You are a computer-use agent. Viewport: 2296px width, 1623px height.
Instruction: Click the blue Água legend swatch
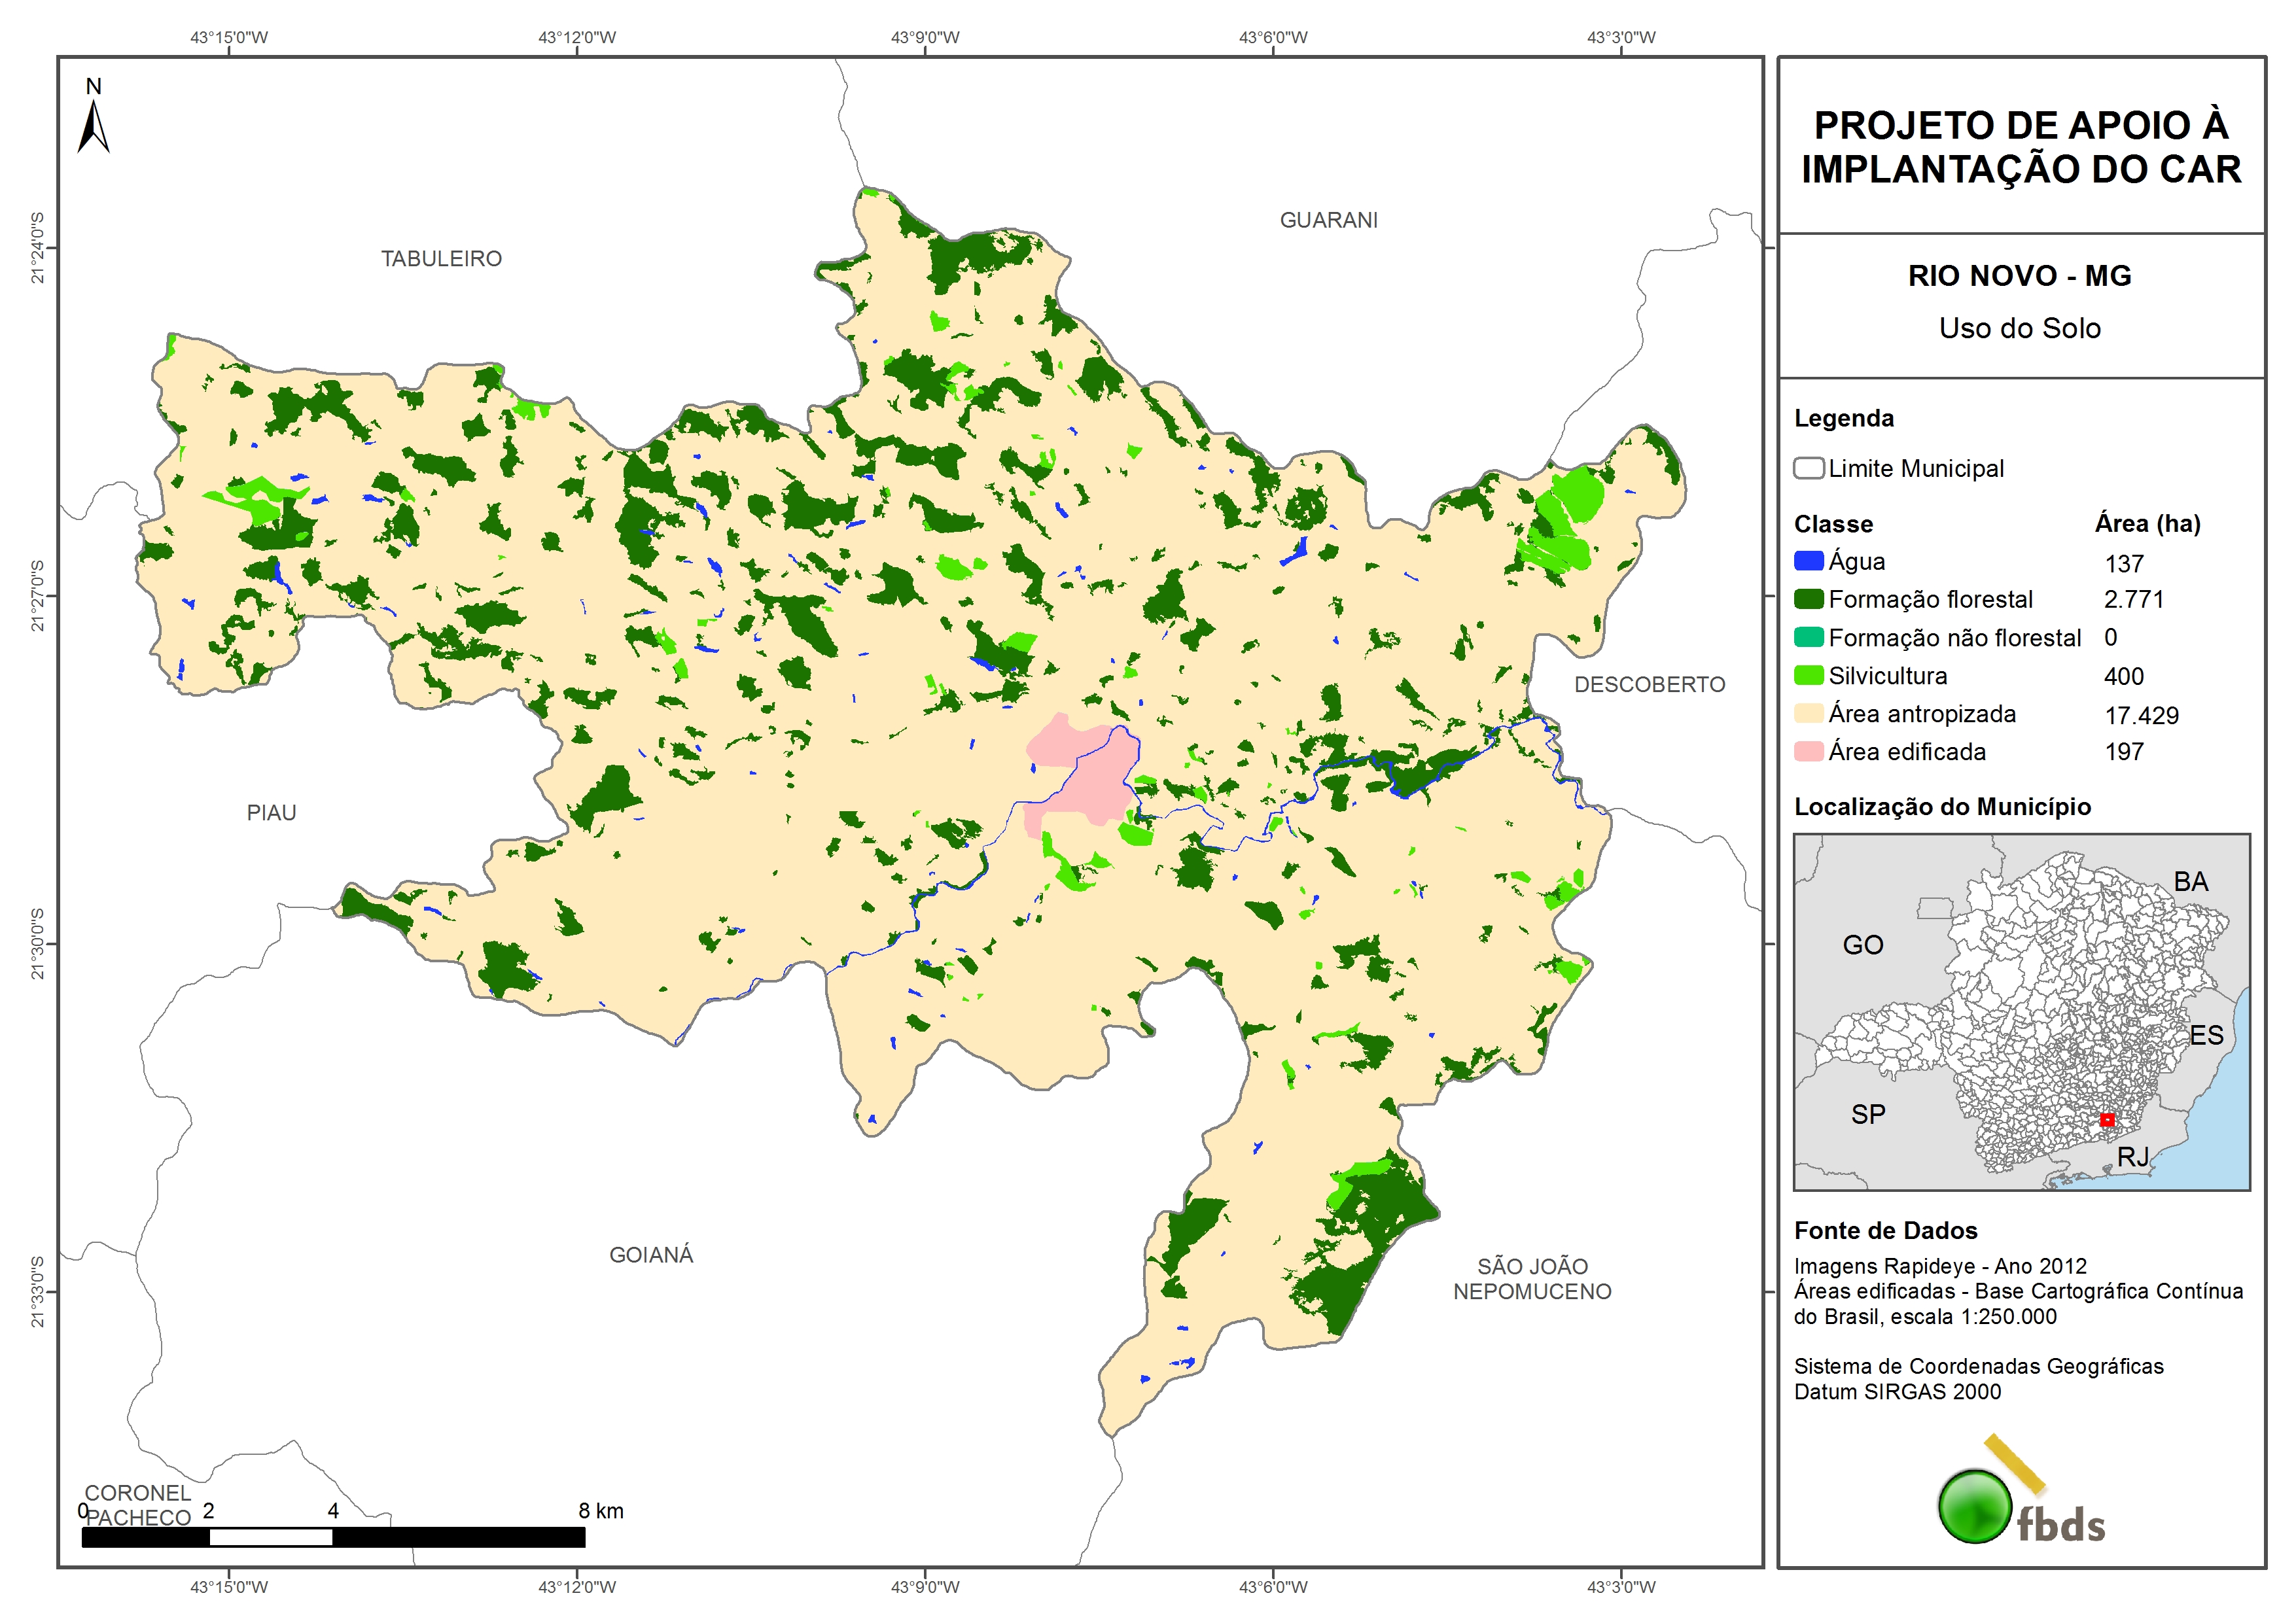point(1808,561)
